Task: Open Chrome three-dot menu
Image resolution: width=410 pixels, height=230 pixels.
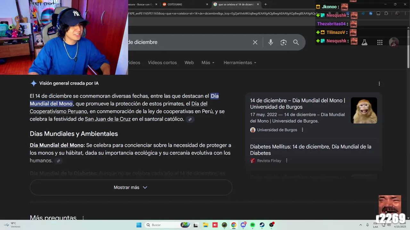Action: [x=405, y=13]
